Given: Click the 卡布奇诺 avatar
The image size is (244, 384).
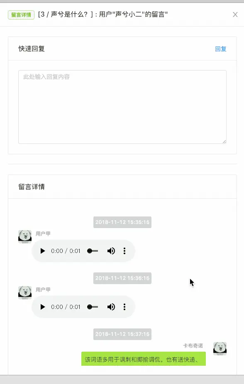Looking at the screenshot, I should (x=220, y=348).
